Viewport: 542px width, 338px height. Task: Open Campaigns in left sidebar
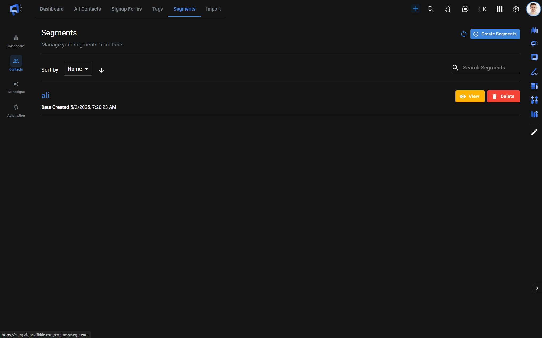(x=16, y=87)
